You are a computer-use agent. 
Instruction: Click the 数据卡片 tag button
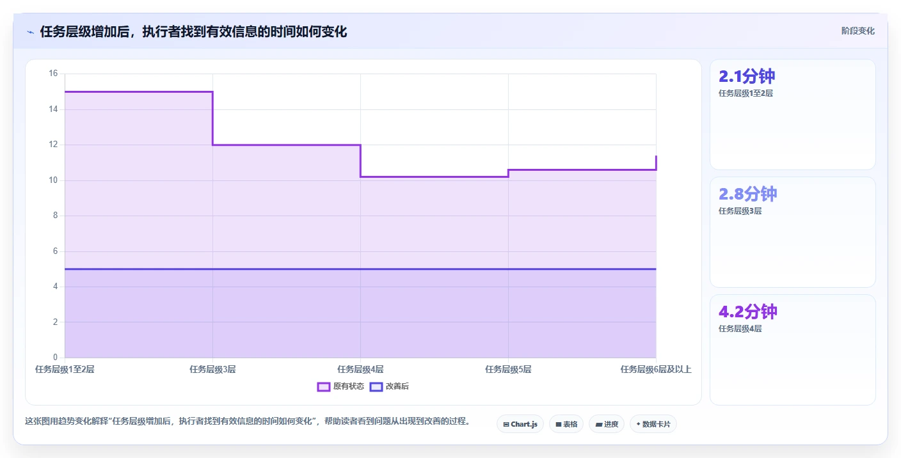(x=653, y=424)
